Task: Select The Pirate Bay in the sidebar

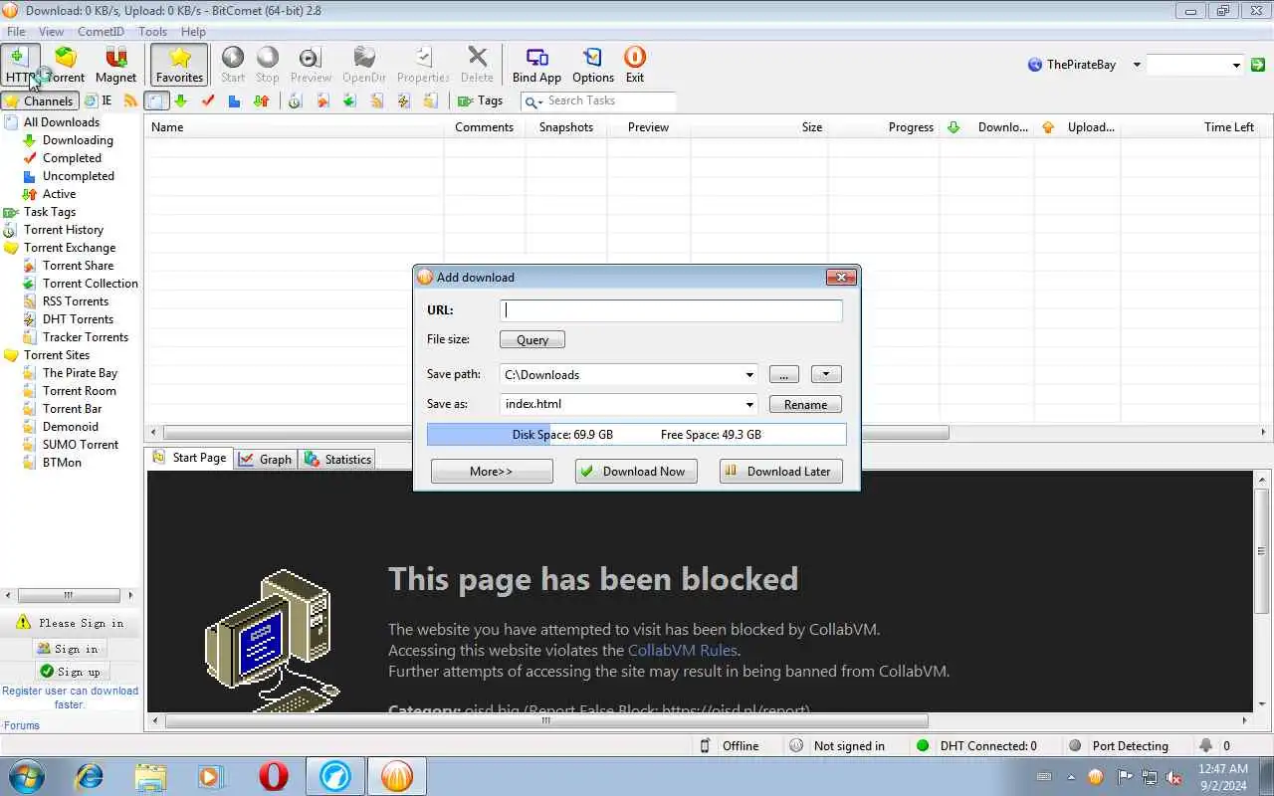Action: tap(80, 373)
